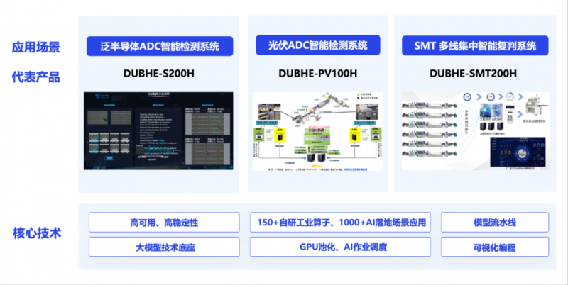Viewport: 568px width, 285px height.
Task: Click the 泛半导体ADC智能检测系统 header button
Action: pos(160,47)
